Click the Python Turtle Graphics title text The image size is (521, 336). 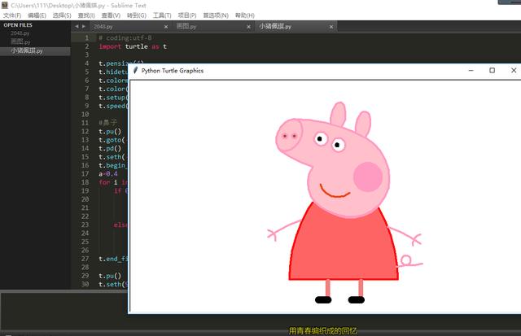173,71
